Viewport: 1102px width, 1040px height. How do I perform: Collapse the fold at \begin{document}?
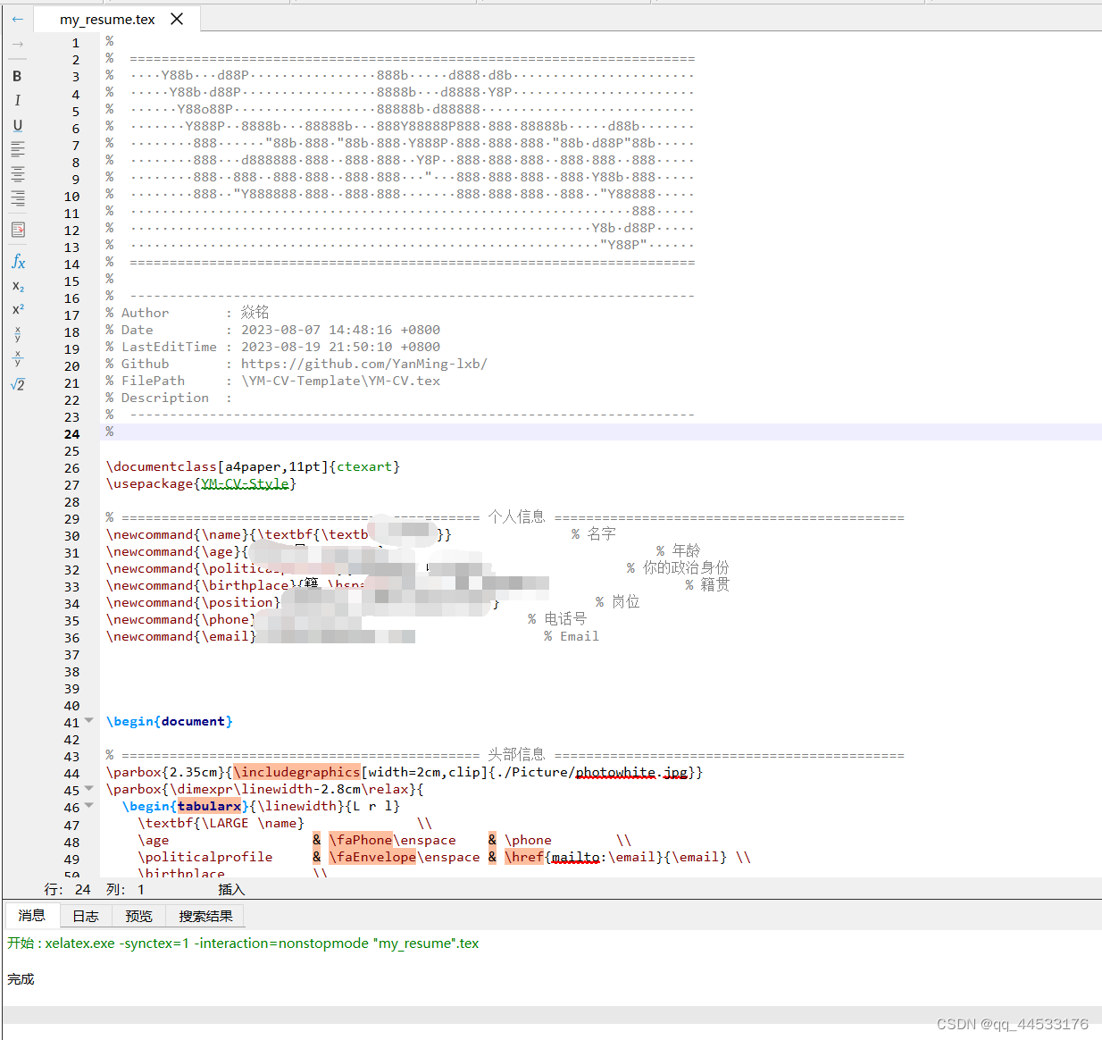click(x=88, y=720)
